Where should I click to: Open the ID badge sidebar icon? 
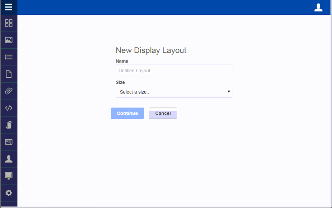9,142
